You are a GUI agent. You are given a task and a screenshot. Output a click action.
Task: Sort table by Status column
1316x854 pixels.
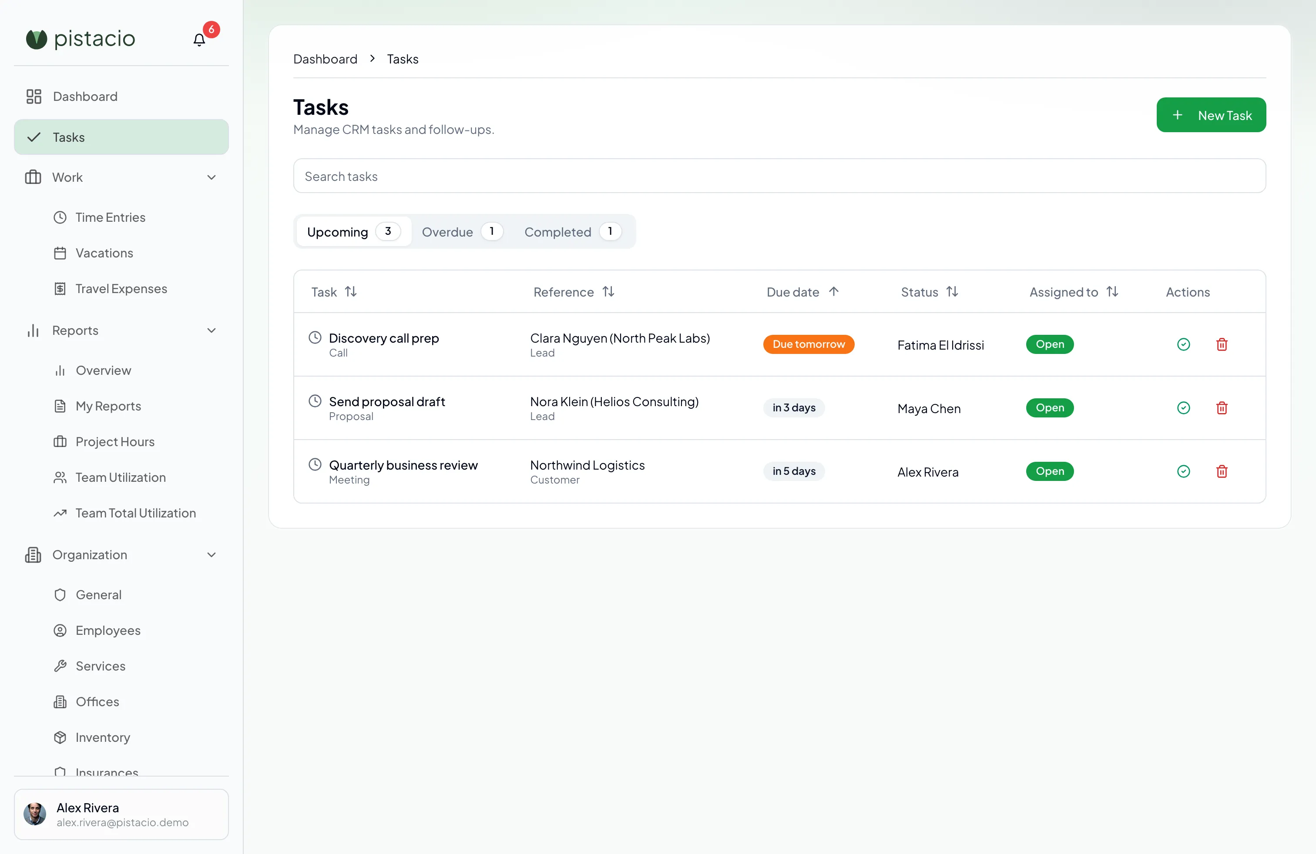[952, 292]
